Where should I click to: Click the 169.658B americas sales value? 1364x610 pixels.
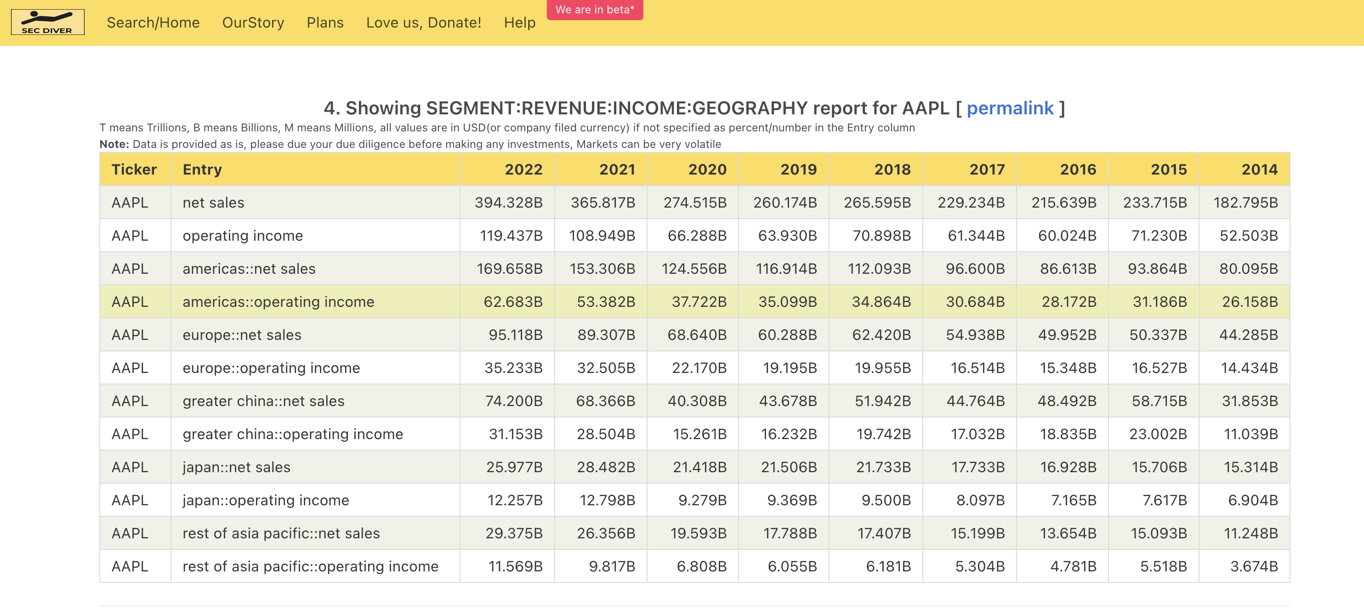pyautogui.click(x=509, y=269)
